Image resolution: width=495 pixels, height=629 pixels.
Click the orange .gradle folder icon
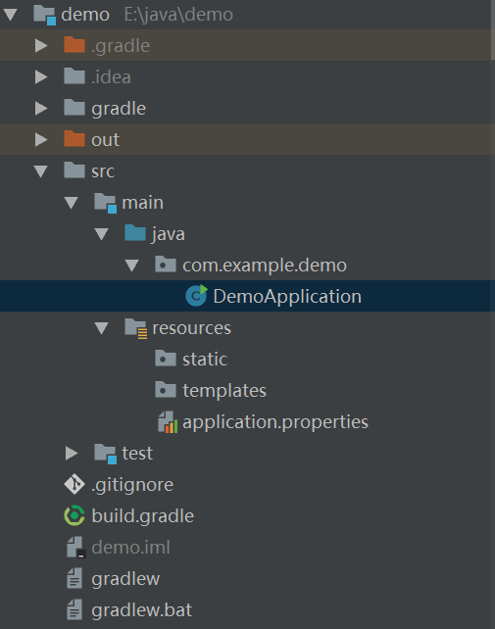pyautogui.click(x=74, y=44)
